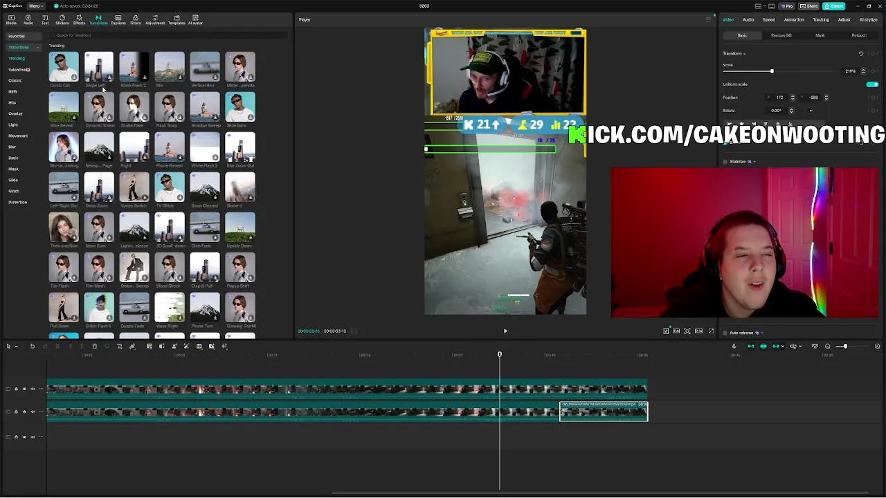
Task: Open the Retouch sub-tab
Action: [x=859, y=35]
